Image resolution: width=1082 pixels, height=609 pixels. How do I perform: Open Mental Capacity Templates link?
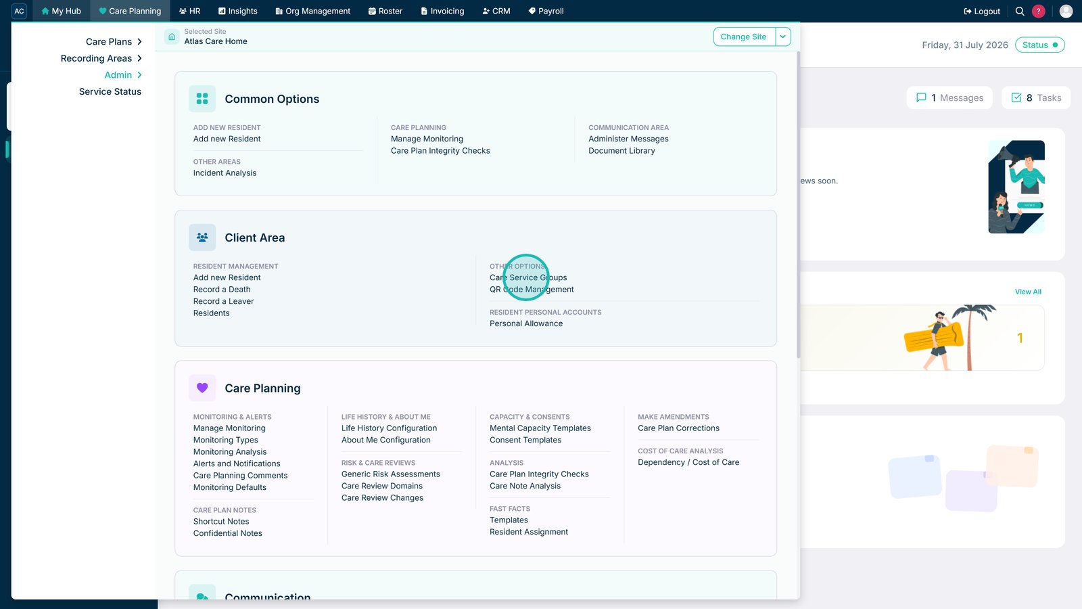pos(540,428)
